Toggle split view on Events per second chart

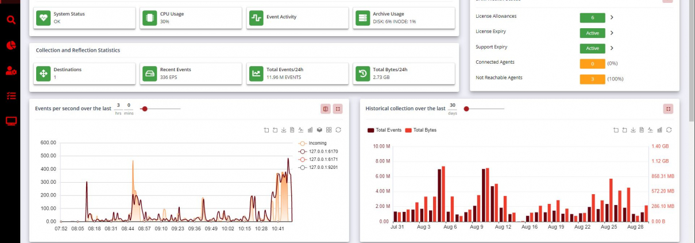[x=325, y=108]
